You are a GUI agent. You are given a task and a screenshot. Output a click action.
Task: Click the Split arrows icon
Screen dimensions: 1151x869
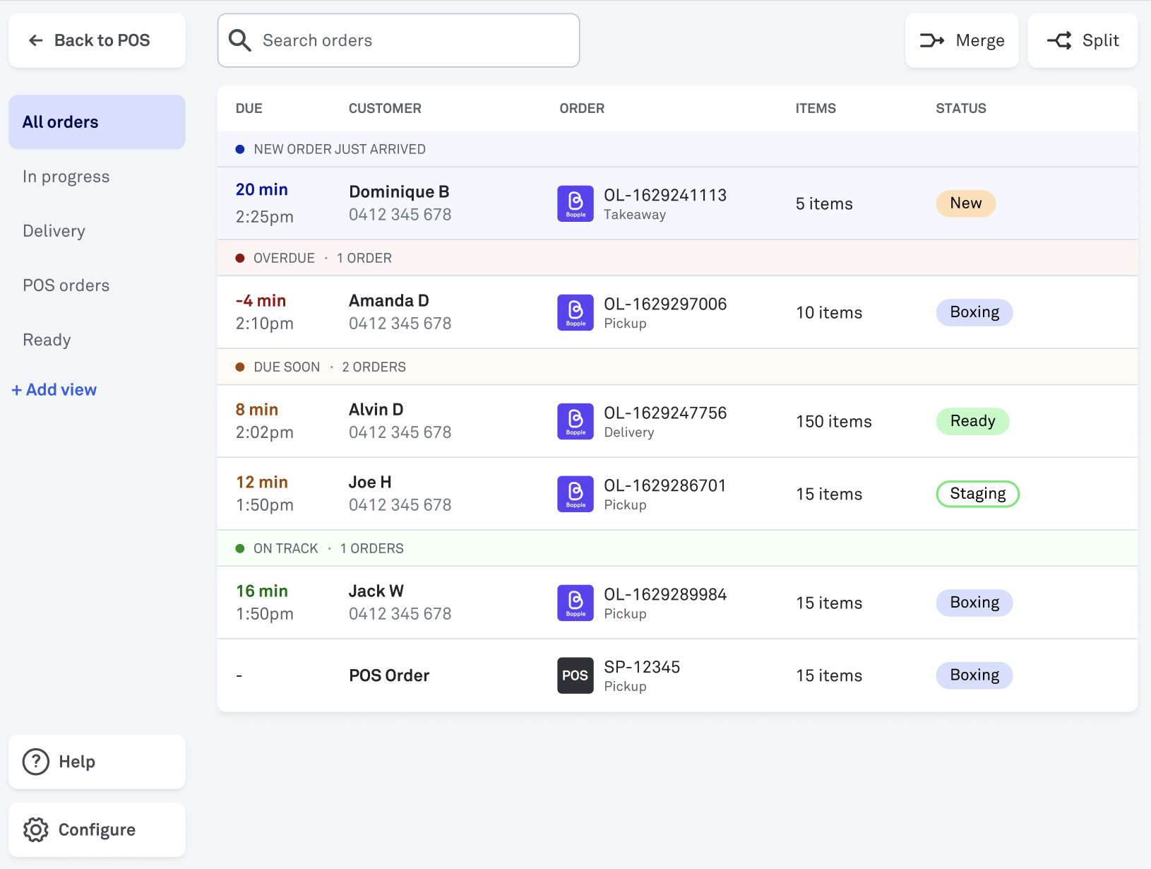click(1059, 40)
